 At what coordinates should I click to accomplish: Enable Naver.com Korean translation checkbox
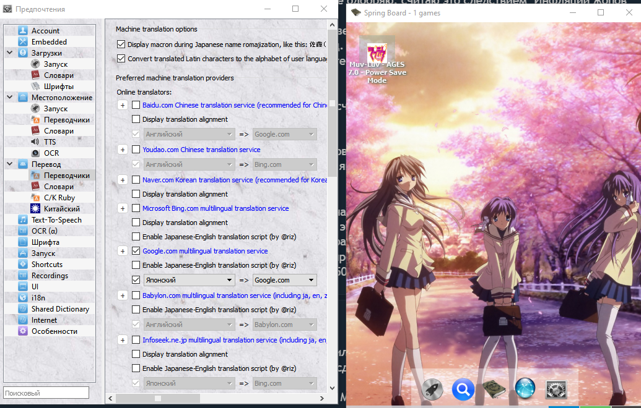[136, 179]
